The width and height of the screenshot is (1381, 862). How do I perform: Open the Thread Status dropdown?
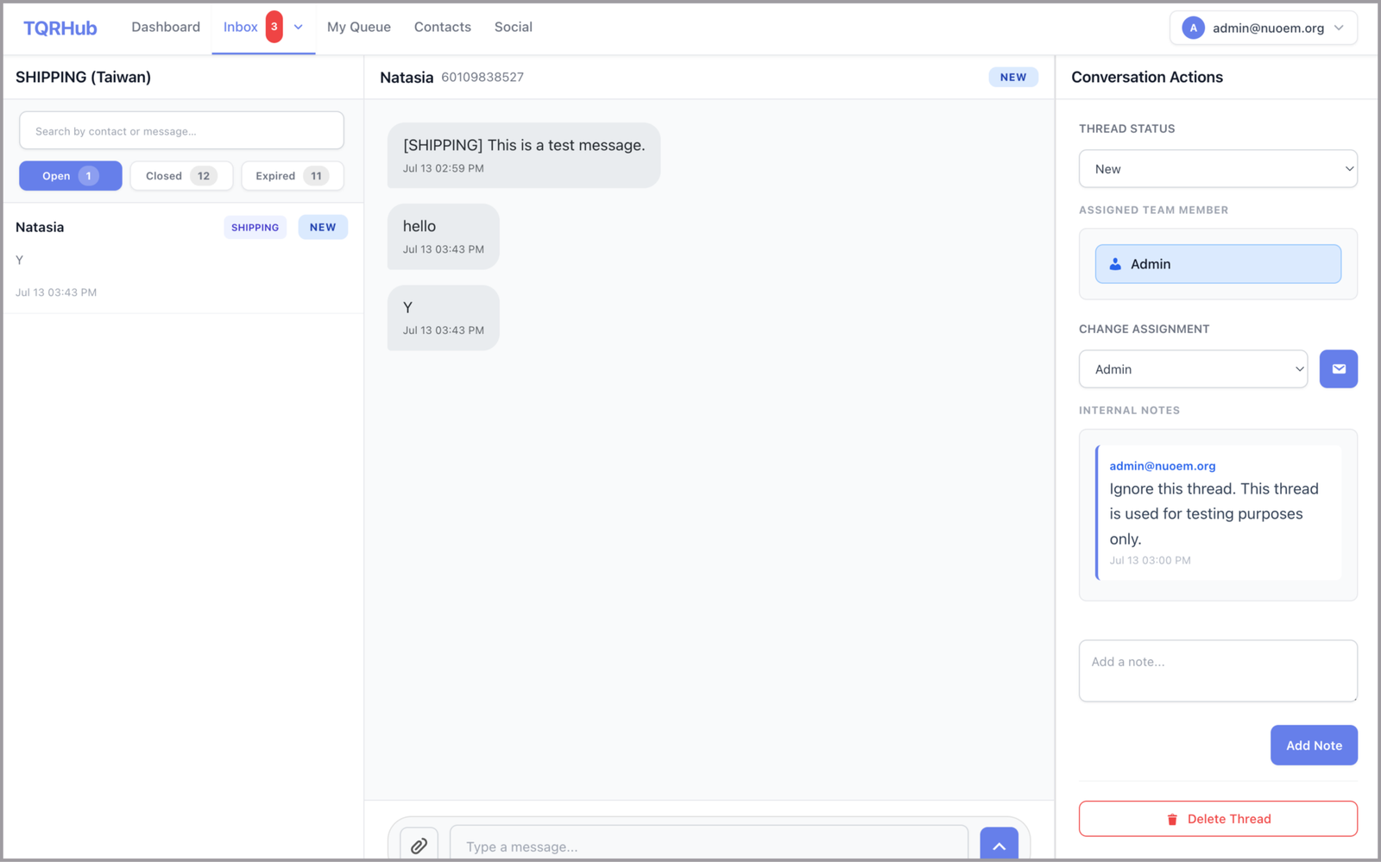[1218, 169]
